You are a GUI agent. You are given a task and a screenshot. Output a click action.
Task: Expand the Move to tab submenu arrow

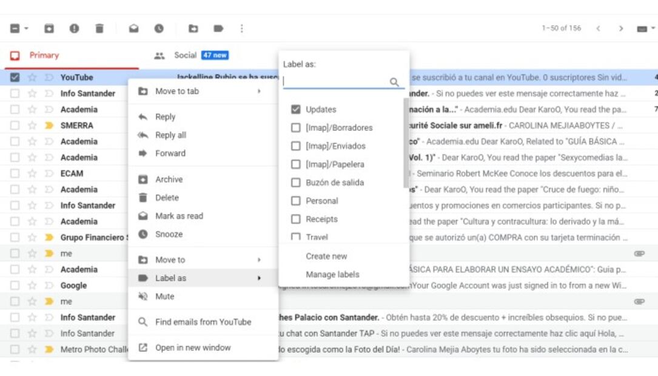[259, 91]
